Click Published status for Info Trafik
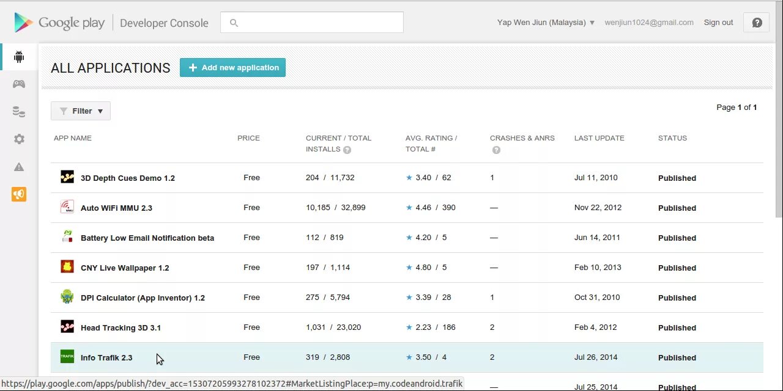Screen dimensions: 783x391 [x=677, y=357]
